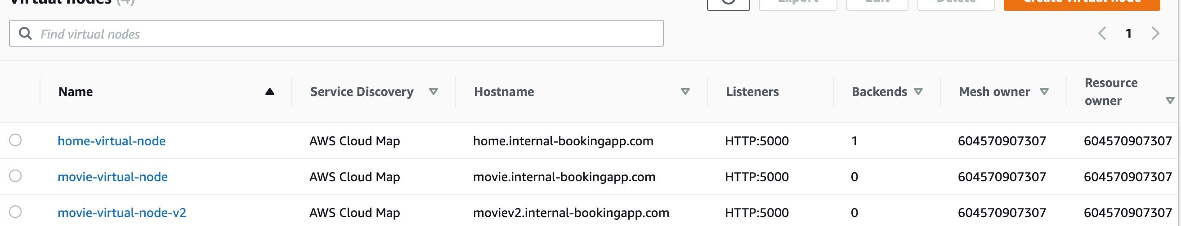This screenshot has width=1181, height=226.
Task: Open the movie-virtual-node link
Action: [x=113, y=177]
